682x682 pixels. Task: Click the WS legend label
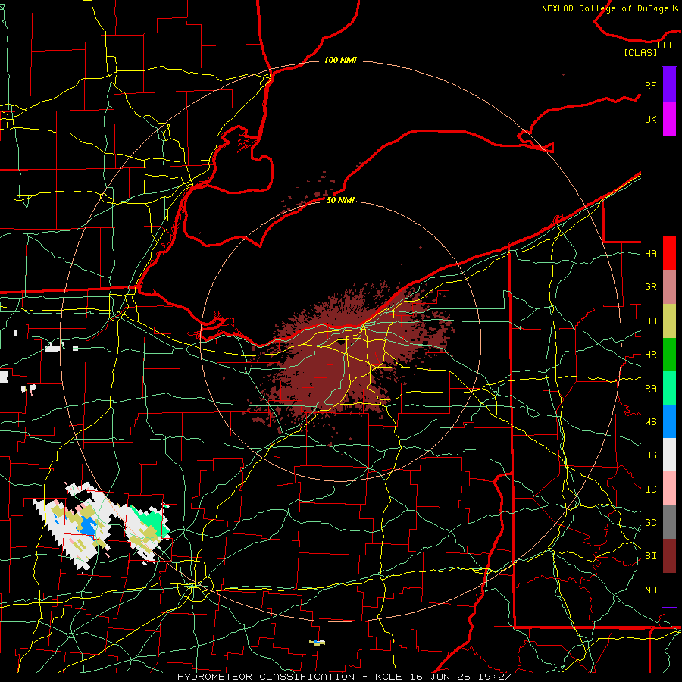point(650,422)
